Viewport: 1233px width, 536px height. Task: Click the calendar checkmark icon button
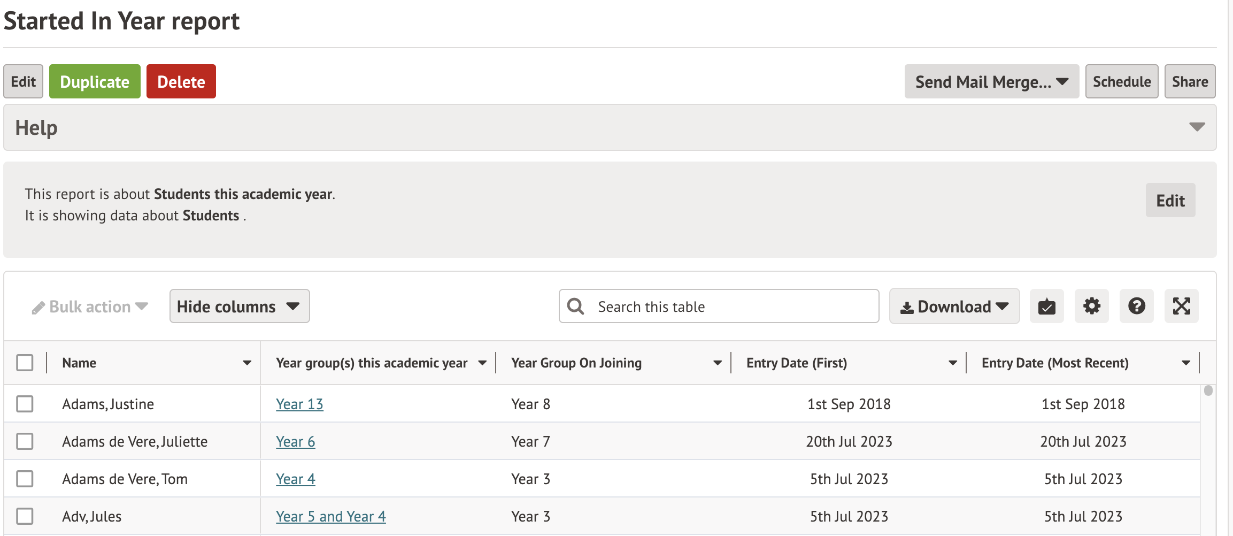coord(1046,307)
